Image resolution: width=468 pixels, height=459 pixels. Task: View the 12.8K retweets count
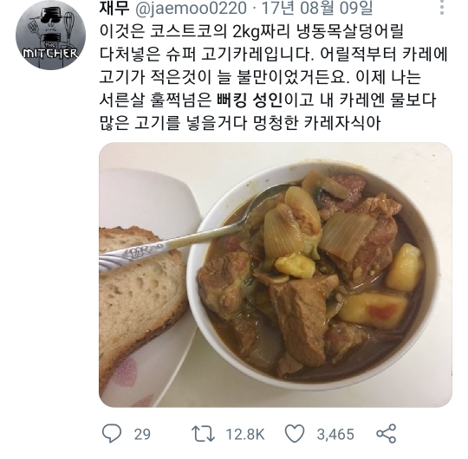[x=245, y=434]
